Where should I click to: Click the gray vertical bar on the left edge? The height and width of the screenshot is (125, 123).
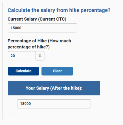2,60
